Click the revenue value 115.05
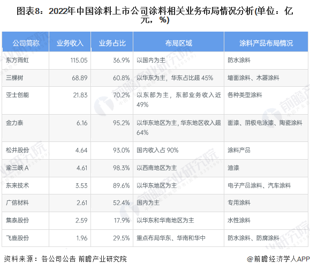 point(79,61)
